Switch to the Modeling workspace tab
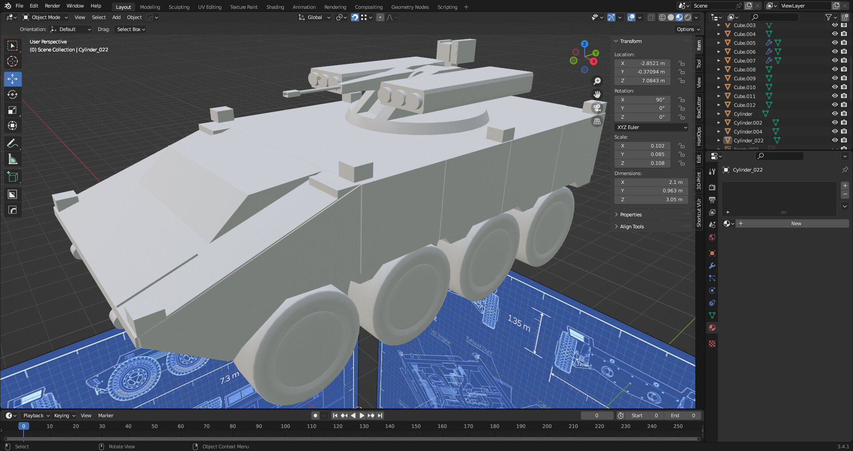Image resolution: width=853 pixels, height=451 pixels. pyautogui.click(x=150, y=7)
